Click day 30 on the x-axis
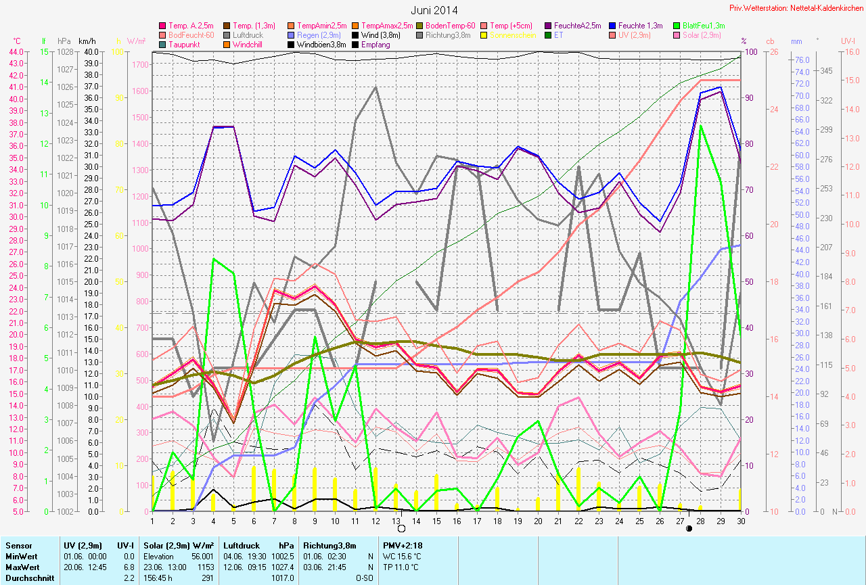 point(741,520)
